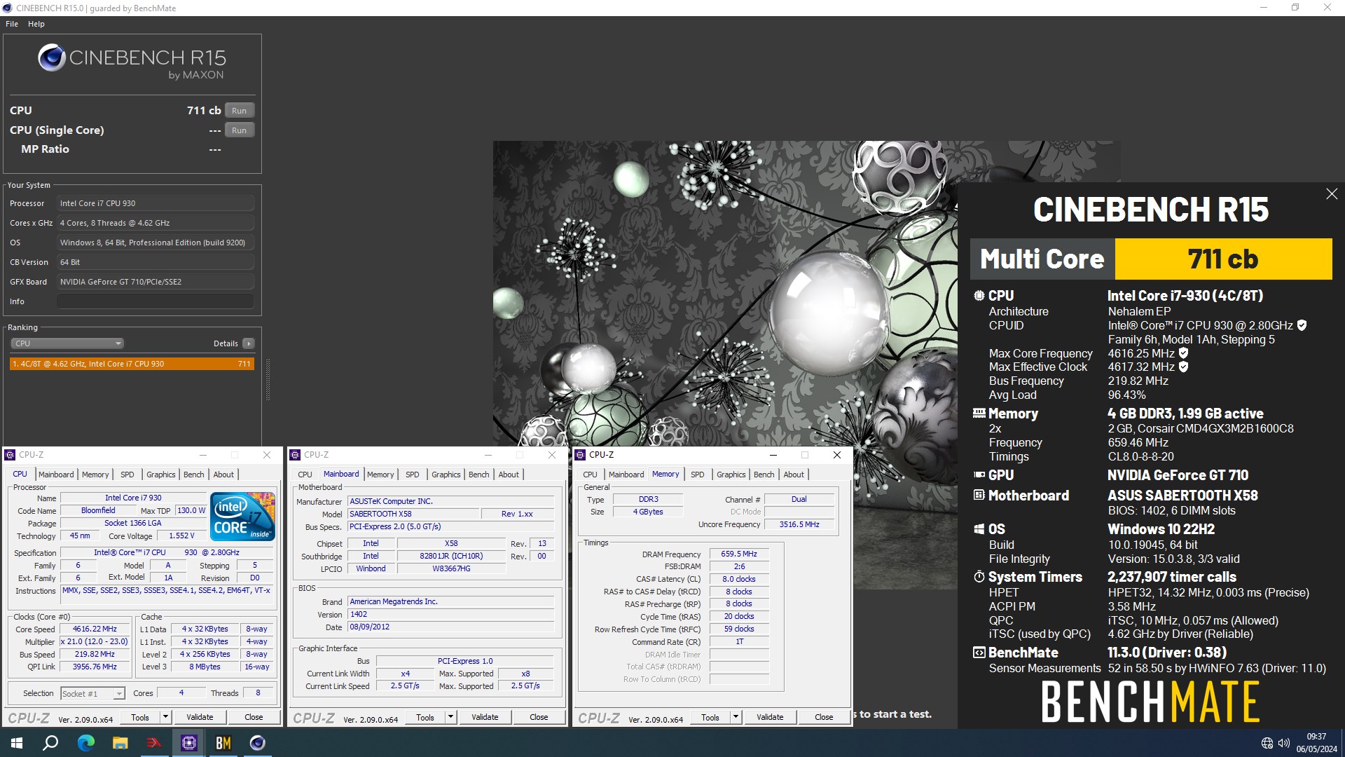1345x757 pixels.
Task: Close the Memory CPU-Z window
Action: (x=836, y=455)
